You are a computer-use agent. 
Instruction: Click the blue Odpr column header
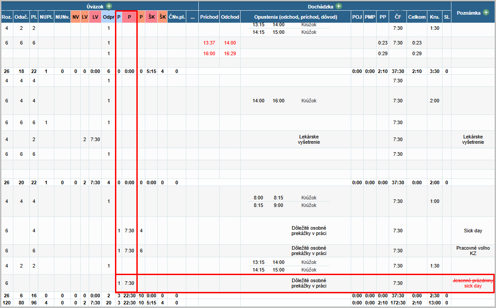[x=108, y=17]
